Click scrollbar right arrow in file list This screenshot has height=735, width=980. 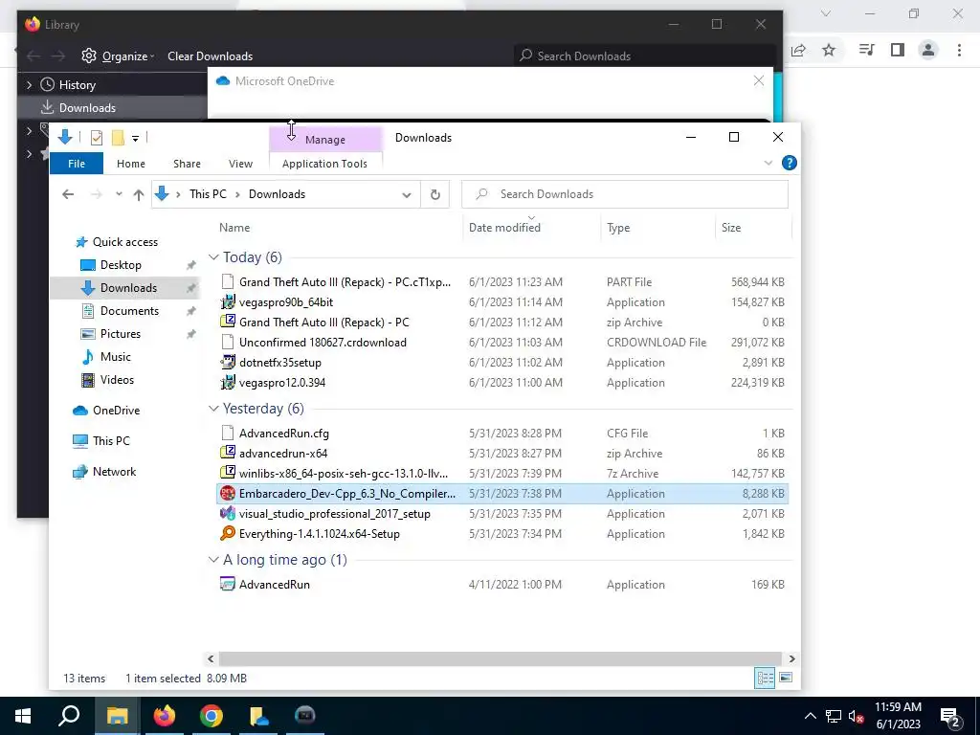click(x=791, y=658)
